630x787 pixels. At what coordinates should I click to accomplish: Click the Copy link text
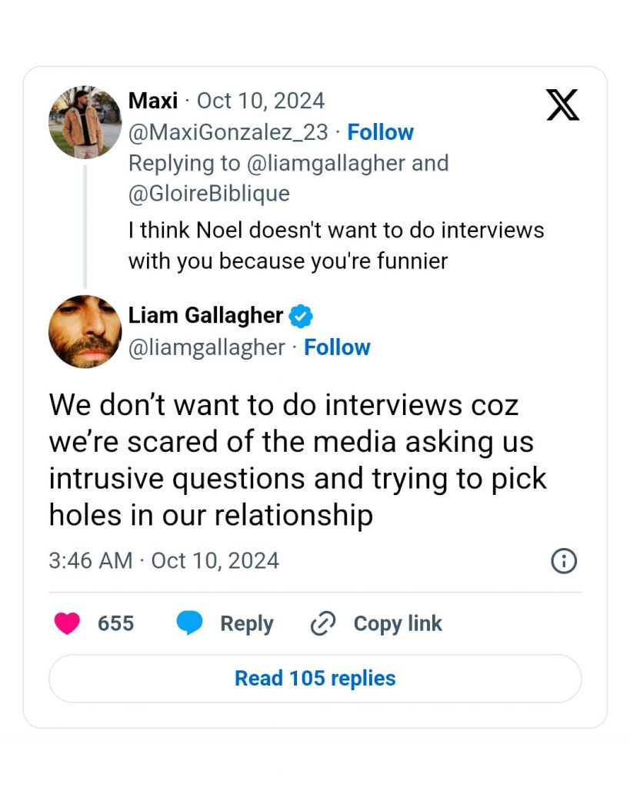click(x=398, y=623)
